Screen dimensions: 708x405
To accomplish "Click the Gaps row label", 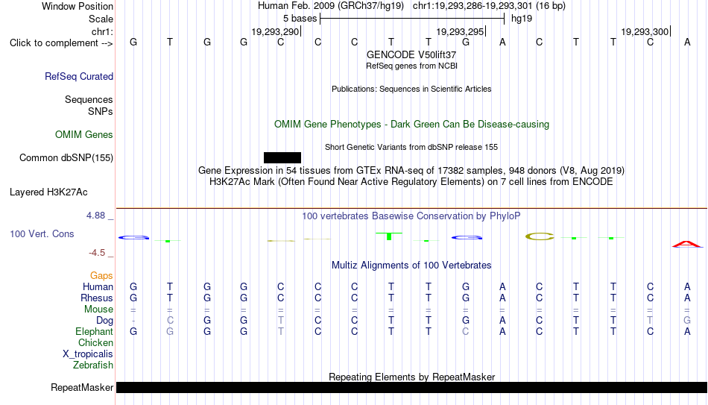I will (101, 276).
